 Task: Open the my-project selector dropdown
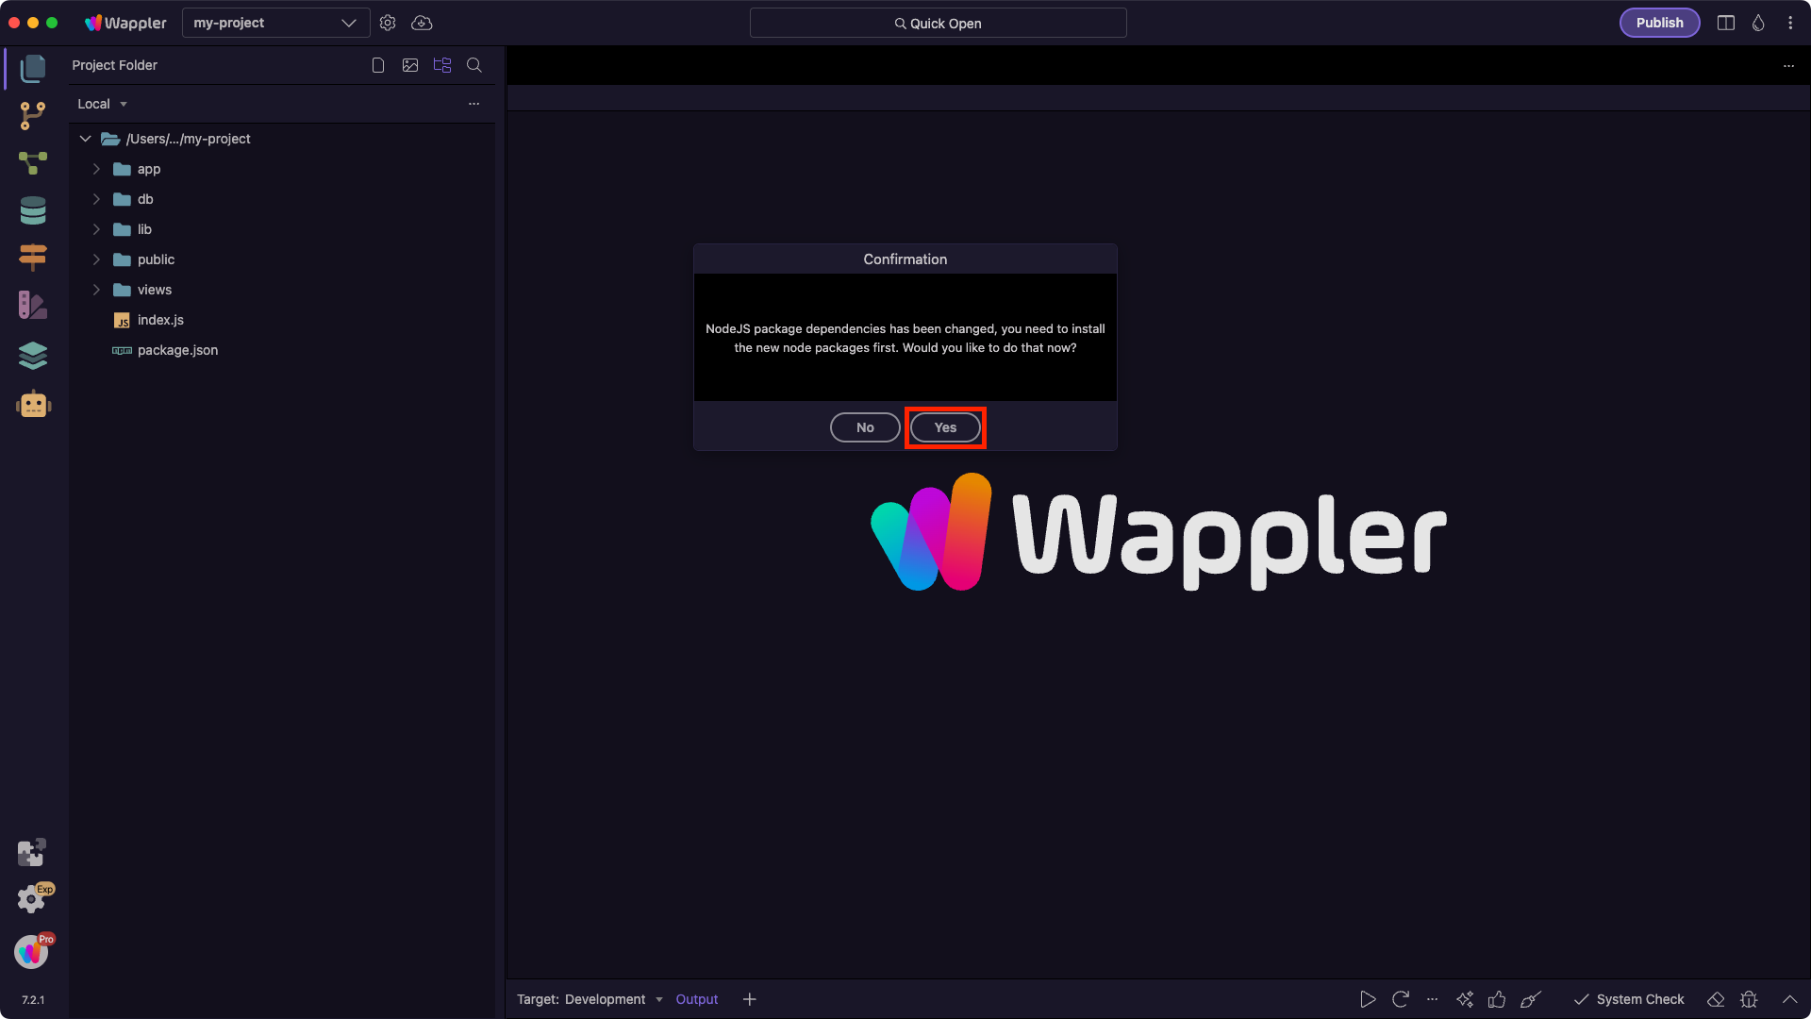coord(274,23)
